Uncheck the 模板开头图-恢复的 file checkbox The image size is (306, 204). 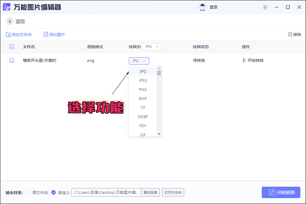[x=11, y=60]
